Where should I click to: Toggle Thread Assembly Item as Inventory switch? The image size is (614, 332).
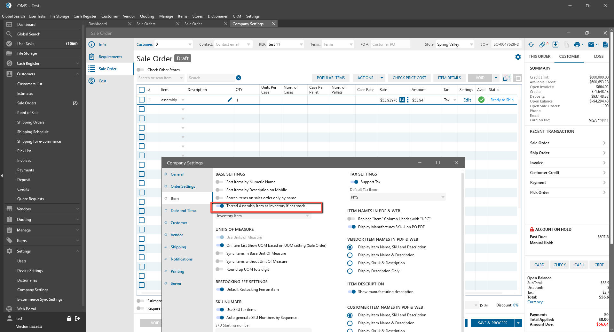coord(220,206)
